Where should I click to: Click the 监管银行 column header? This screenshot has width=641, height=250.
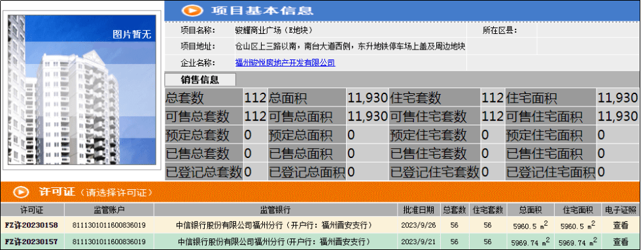(x=275, y=210)
